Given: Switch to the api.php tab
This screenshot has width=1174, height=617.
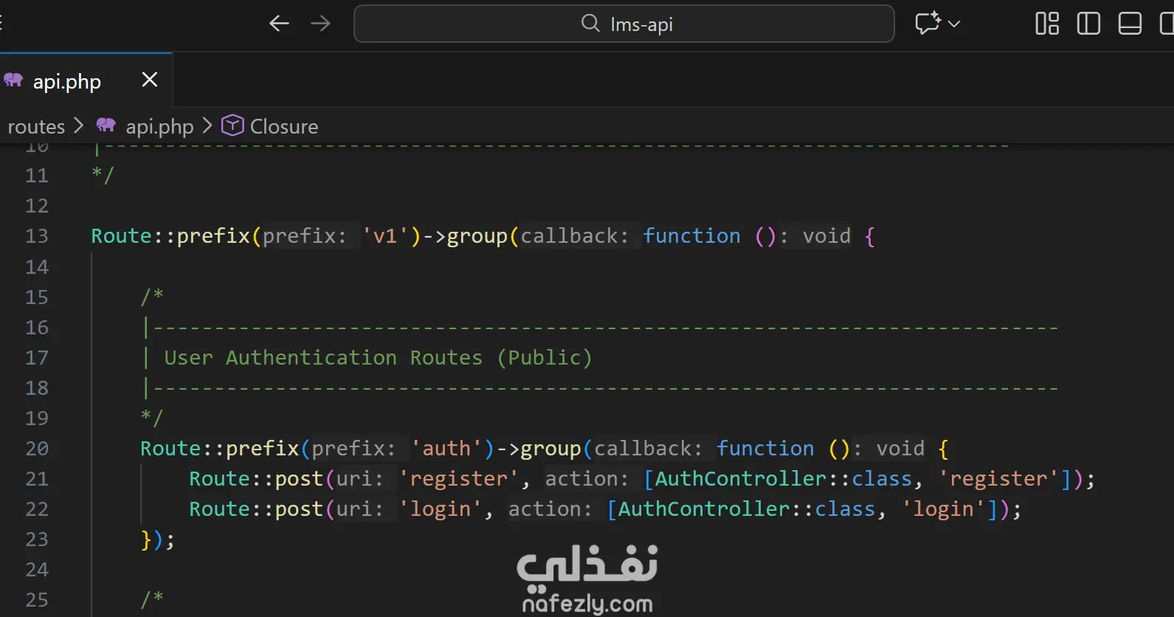Looking at the screenshot, I should [x=86, y=80].
